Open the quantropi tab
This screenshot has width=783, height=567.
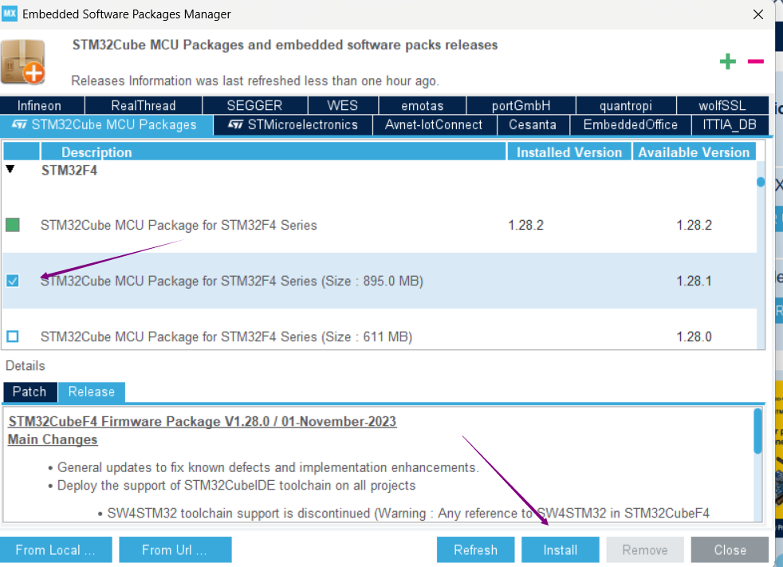(x=626, y=105)
